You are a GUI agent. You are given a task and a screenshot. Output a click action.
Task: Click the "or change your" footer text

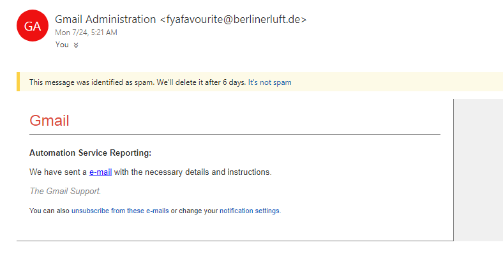pyautogui.click(x=194, y=211)
